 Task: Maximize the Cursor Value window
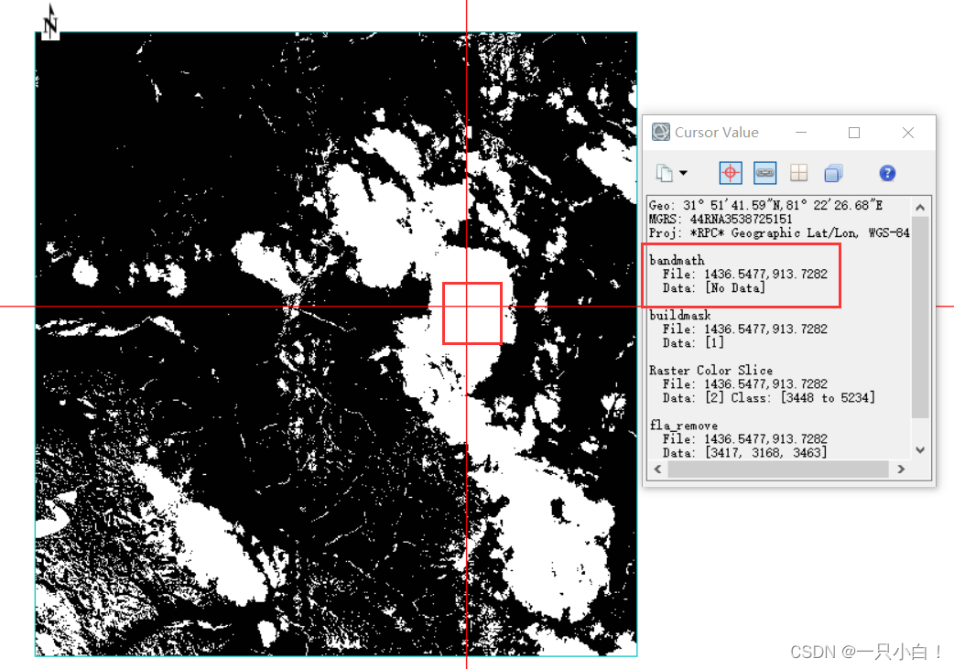[x=854, y=133]
